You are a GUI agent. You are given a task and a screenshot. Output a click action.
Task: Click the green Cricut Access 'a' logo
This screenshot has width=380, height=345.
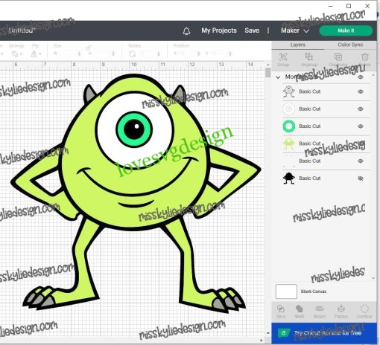point(283,333)
